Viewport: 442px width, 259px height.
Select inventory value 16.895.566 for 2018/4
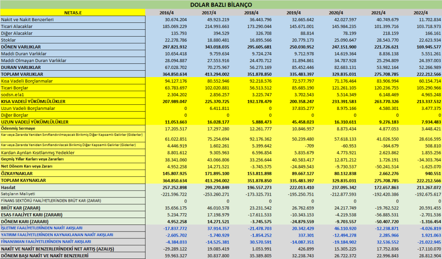(260, 40)
